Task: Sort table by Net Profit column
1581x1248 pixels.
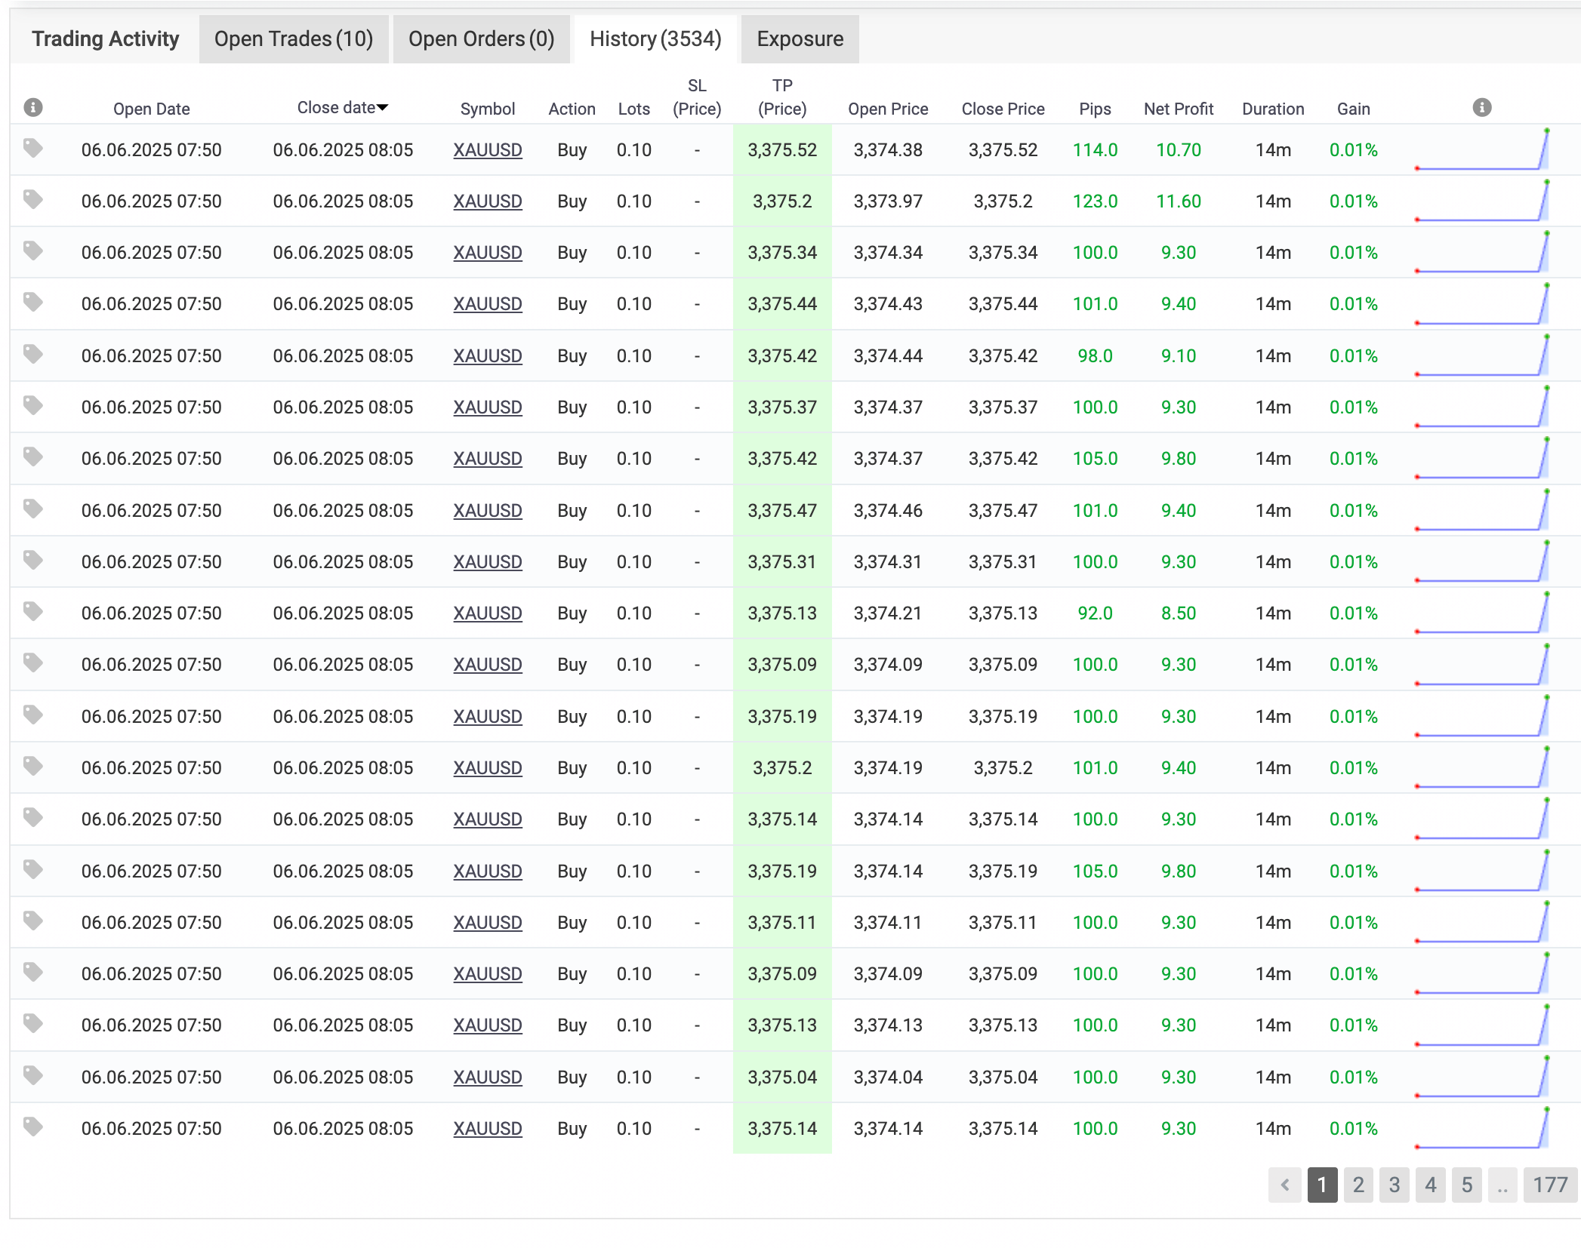Action: click(1178, 109)
